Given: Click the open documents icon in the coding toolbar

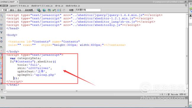Looking at the screenshot, I should click(x=1, y=16).
